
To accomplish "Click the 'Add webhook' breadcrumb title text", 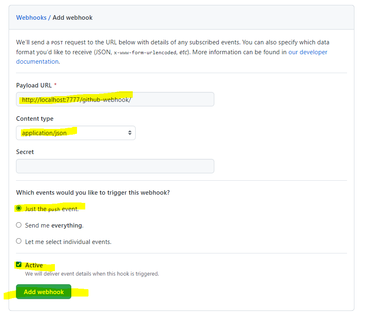I will point(73,18).
